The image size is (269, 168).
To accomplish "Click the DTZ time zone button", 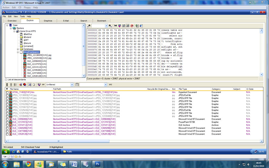I will 111,85.
